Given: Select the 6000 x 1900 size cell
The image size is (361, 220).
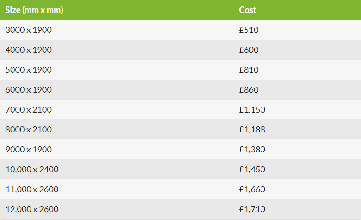Looking at the screenshot, I should tap(29, 90).
